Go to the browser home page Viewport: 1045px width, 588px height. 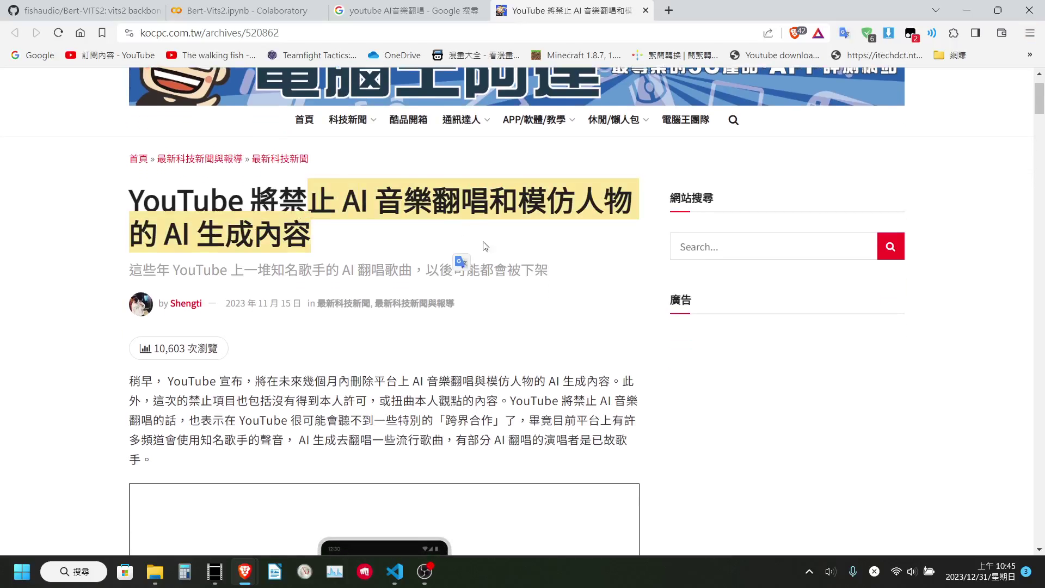tap(80, 33)
